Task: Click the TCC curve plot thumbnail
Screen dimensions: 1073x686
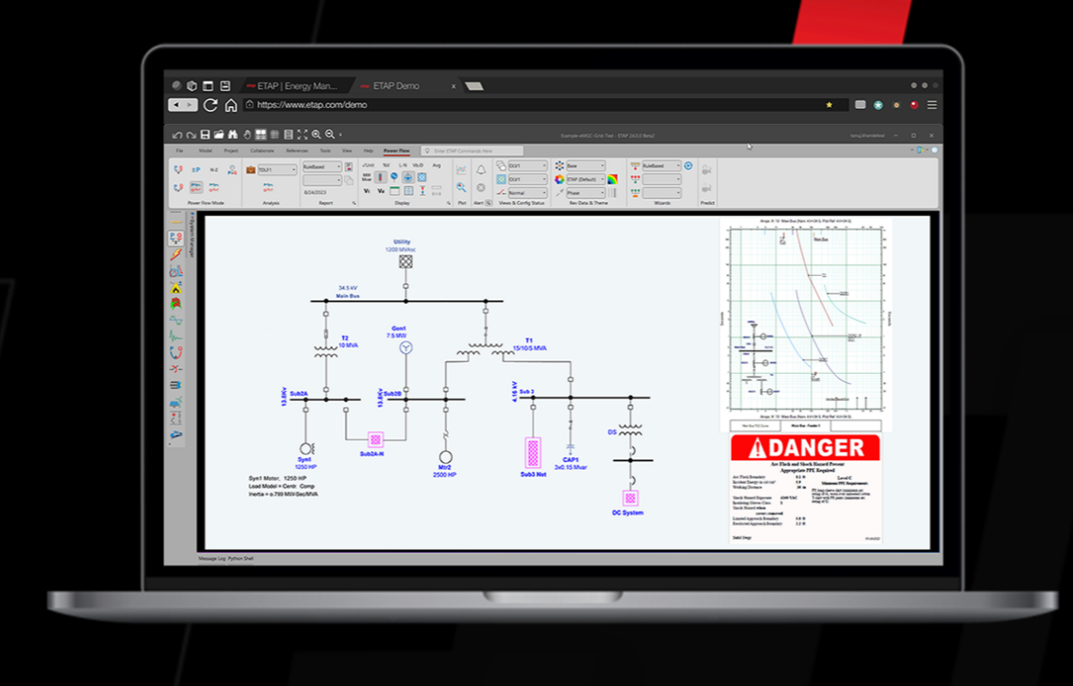Action: [805, 319]
